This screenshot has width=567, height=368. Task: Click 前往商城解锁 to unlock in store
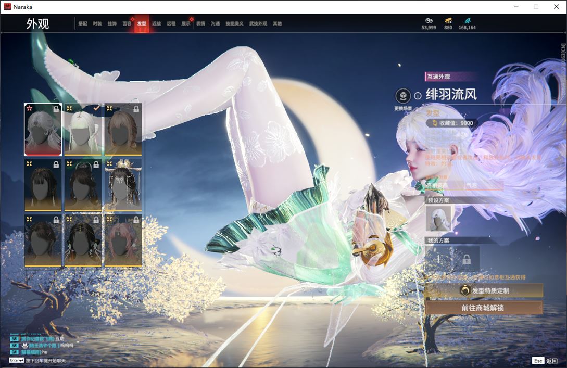484,308
